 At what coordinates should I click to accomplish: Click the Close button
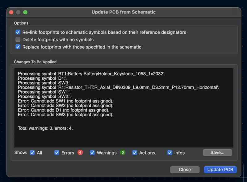pyautogui.click(x=185, y=170)
